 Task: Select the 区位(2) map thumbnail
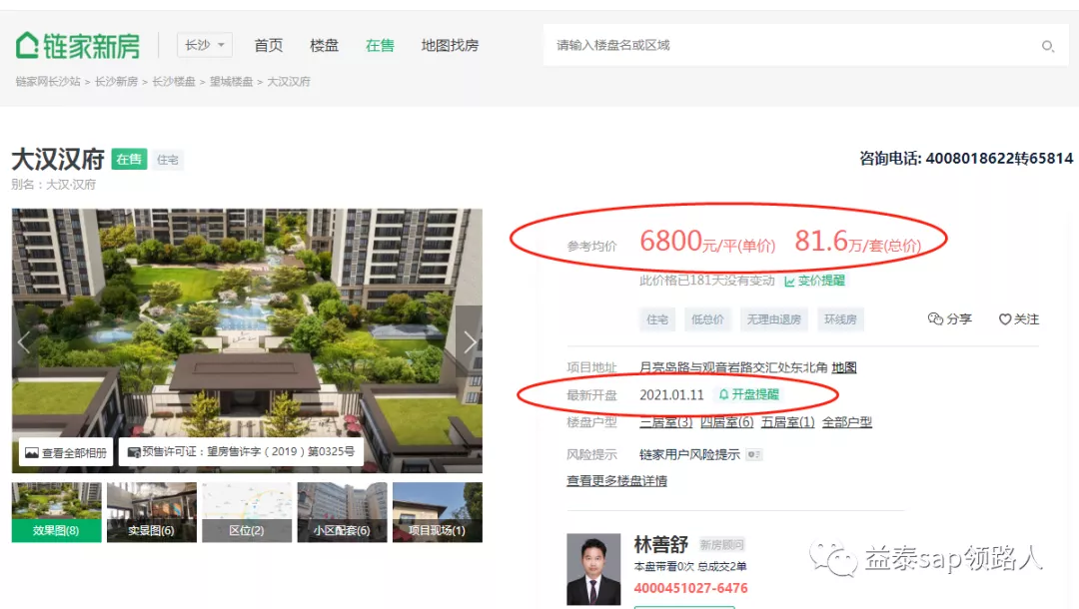(247, 512)
